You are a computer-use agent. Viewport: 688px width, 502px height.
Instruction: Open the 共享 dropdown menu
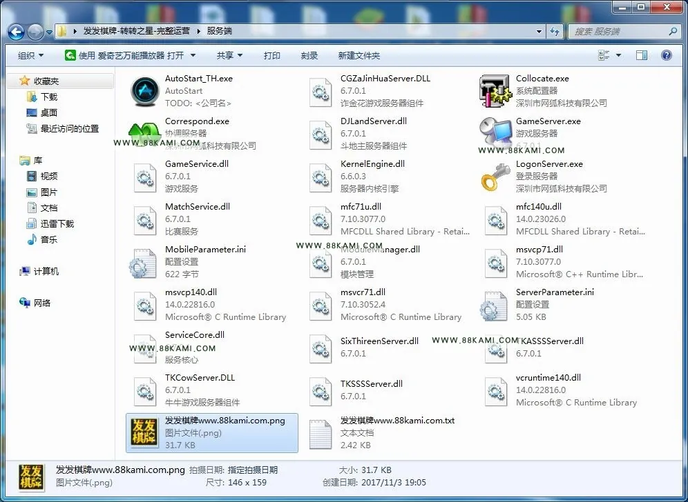229,56
